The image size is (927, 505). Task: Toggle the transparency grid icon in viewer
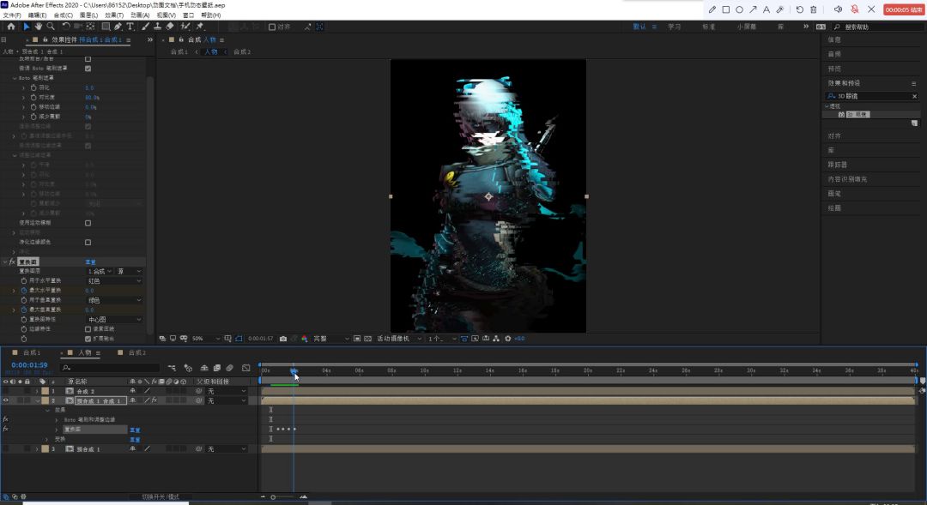(x=367, y=339)
